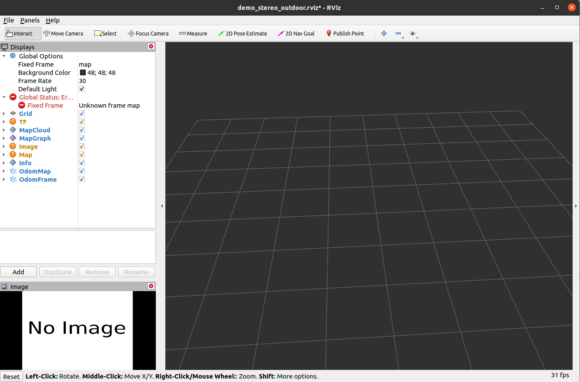Click the eye views dropdown icon

point(412,33)
